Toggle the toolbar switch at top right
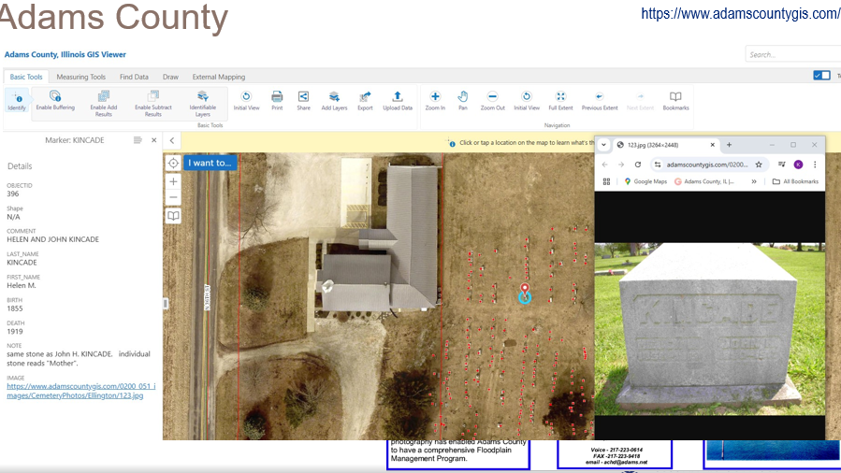This screenshot has width=841, height=473. click(x=821, y=76)
